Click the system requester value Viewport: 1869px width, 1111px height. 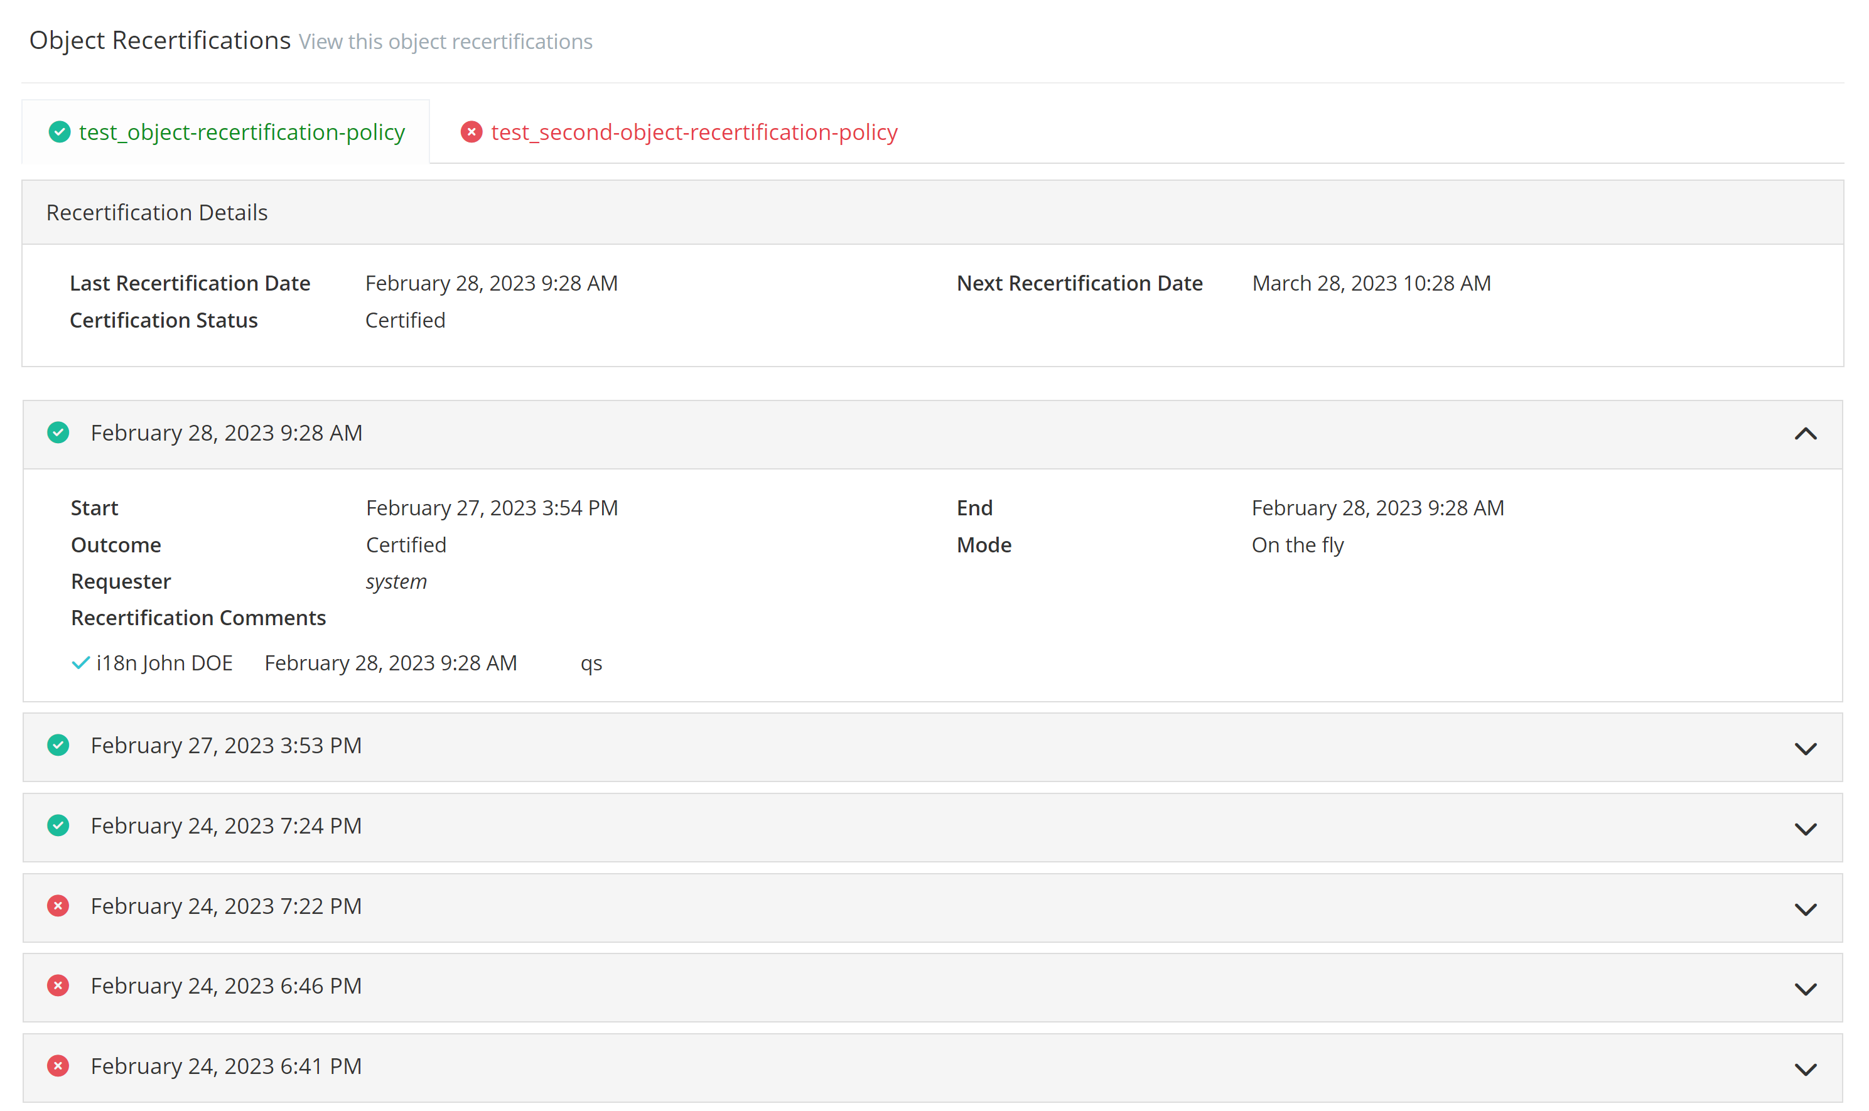click(396, 581)
